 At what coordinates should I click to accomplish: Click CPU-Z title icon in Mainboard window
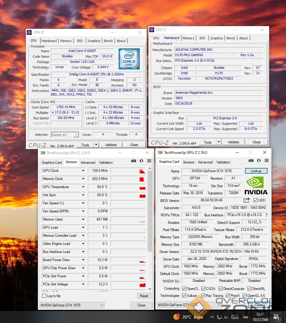click(x=152, y=30)
